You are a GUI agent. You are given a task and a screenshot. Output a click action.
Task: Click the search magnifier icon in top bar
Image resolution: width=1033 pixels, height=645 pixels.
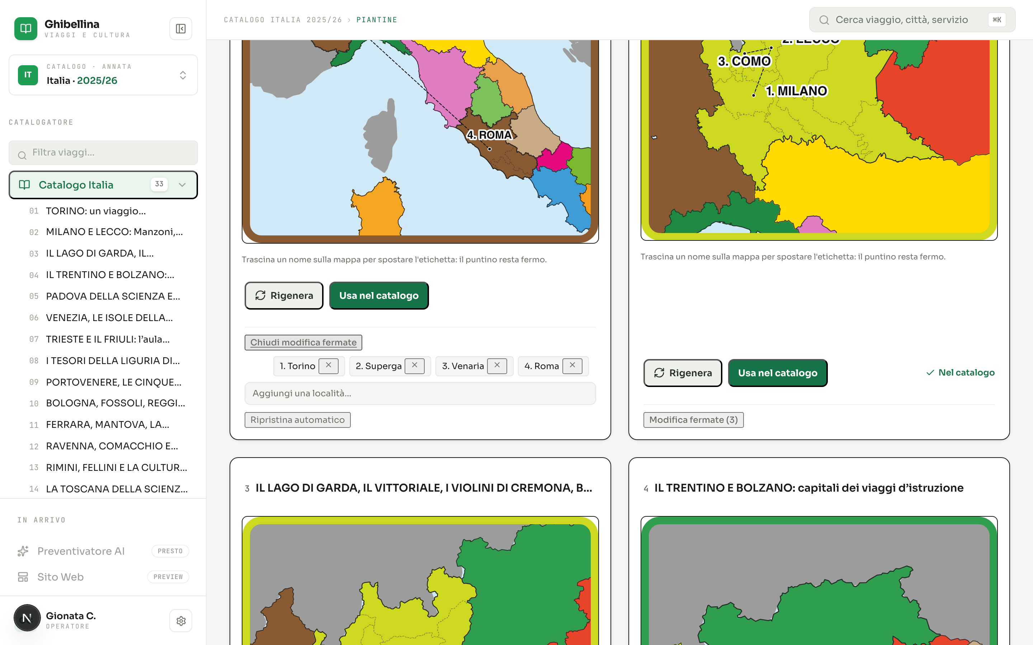(824, 20)
